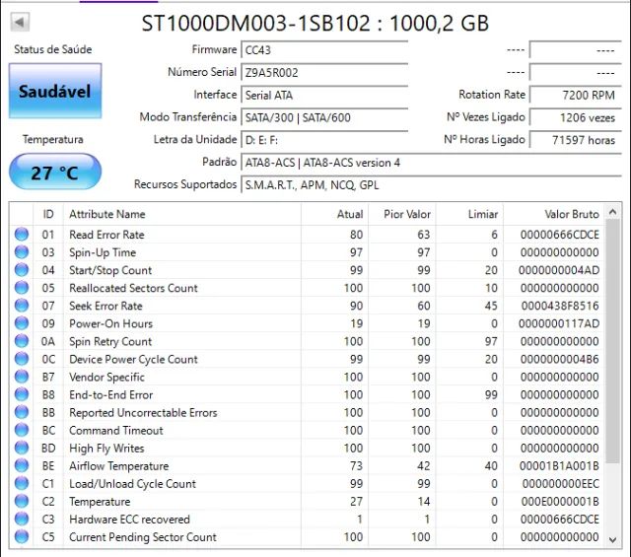Click status icon for Load/Unload Cycle Count
Viewport: 631px width, 557px height.
tap(22, 483)
